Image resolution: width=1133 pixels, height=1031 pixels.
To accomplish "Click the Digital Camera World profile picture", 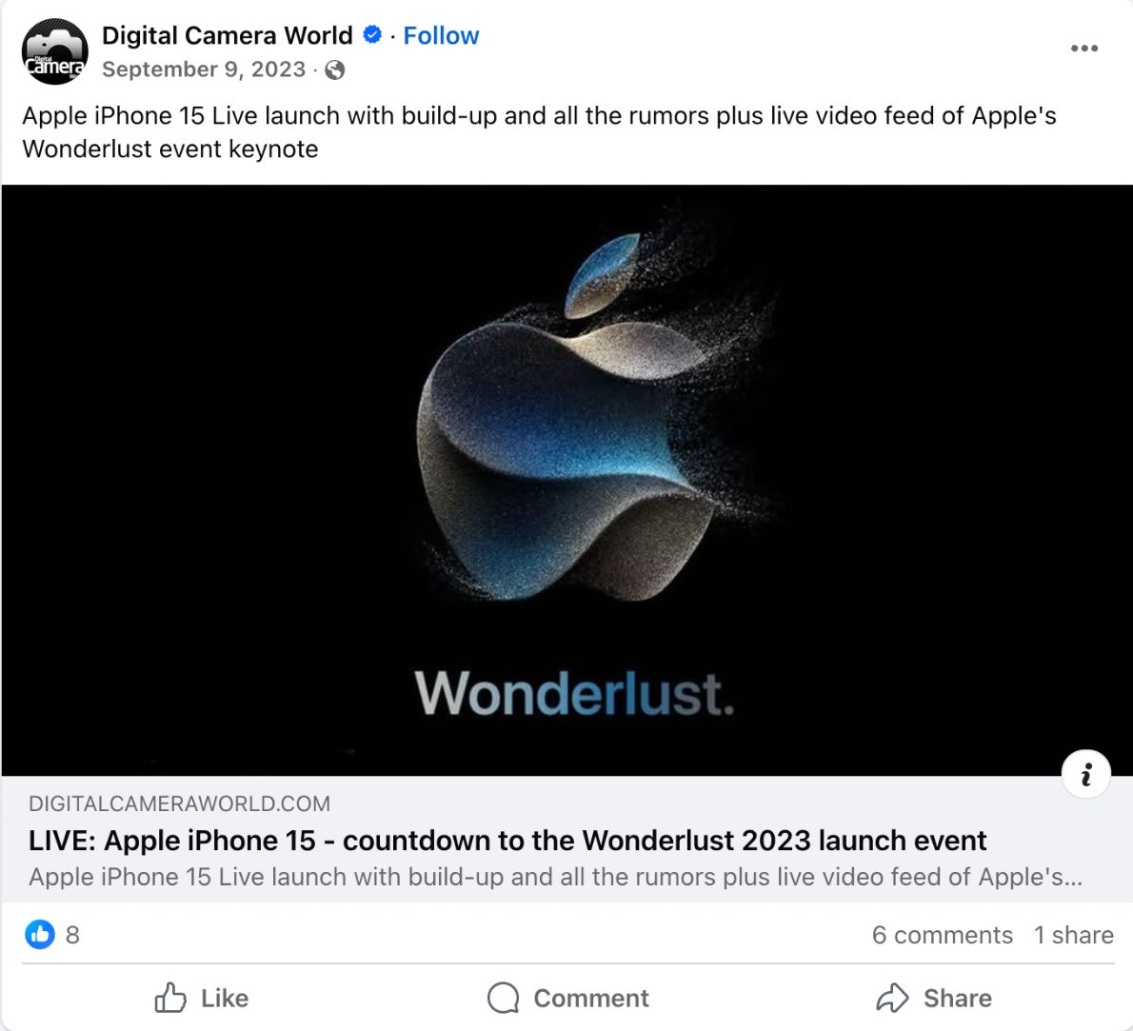I will point(54,50).
